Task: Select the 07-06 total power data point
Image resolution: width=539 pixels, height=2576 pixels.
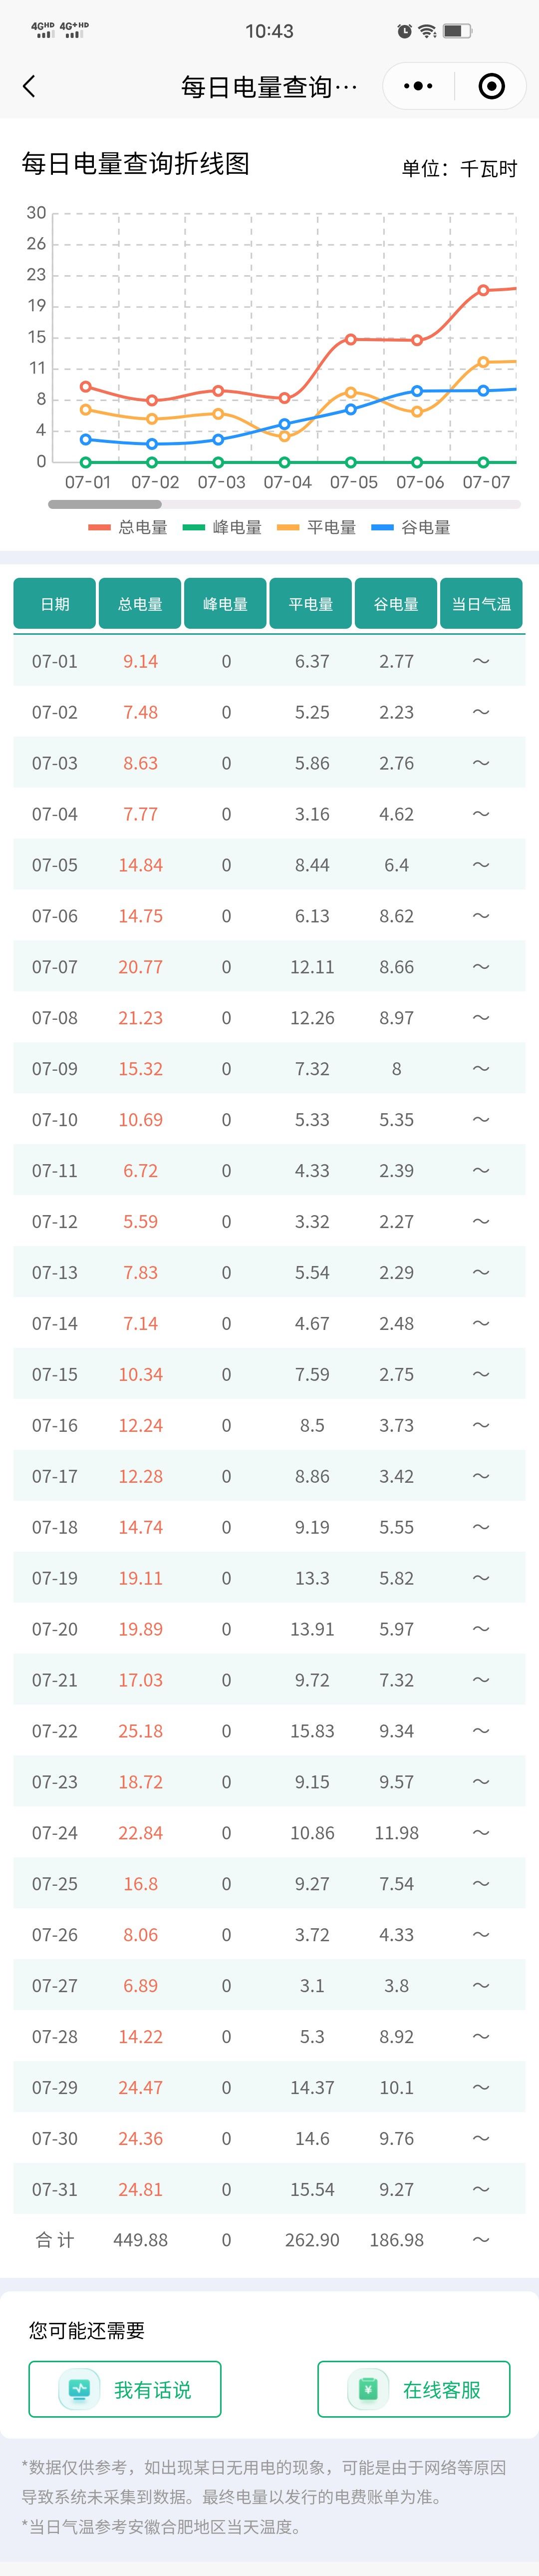Action: (417, 340)
